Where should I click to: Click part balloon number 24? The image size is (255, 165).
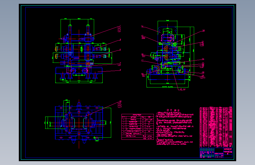click(x=203, y=59)
